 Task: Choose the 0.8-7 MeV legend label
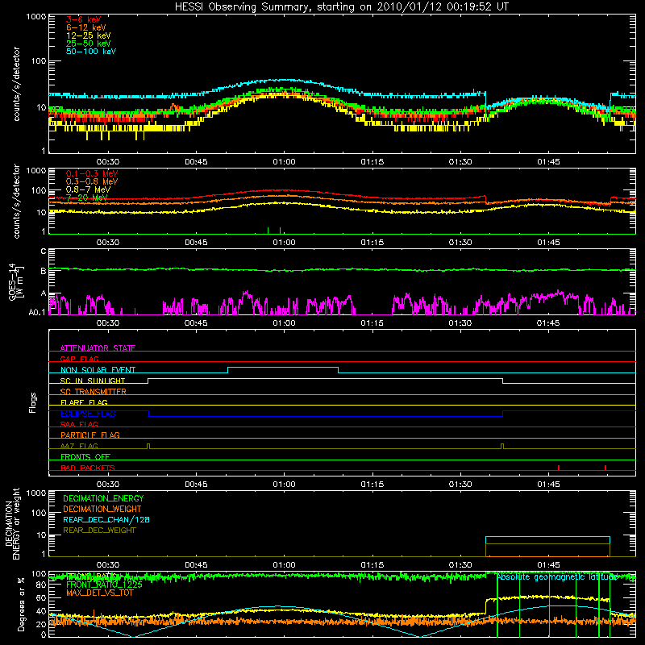[88, 189]
